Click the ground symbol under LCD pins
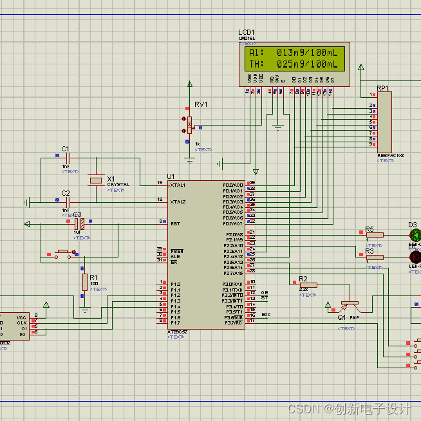Screen dimensions: 421x421 pyautogui.click(x=278, y=127)
